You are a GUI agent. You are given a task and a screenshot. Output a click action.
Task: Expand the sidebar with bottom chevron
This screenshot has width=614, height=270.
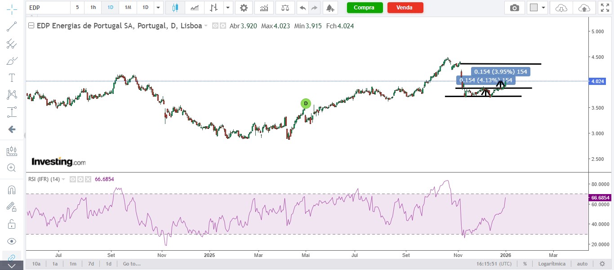12,266
